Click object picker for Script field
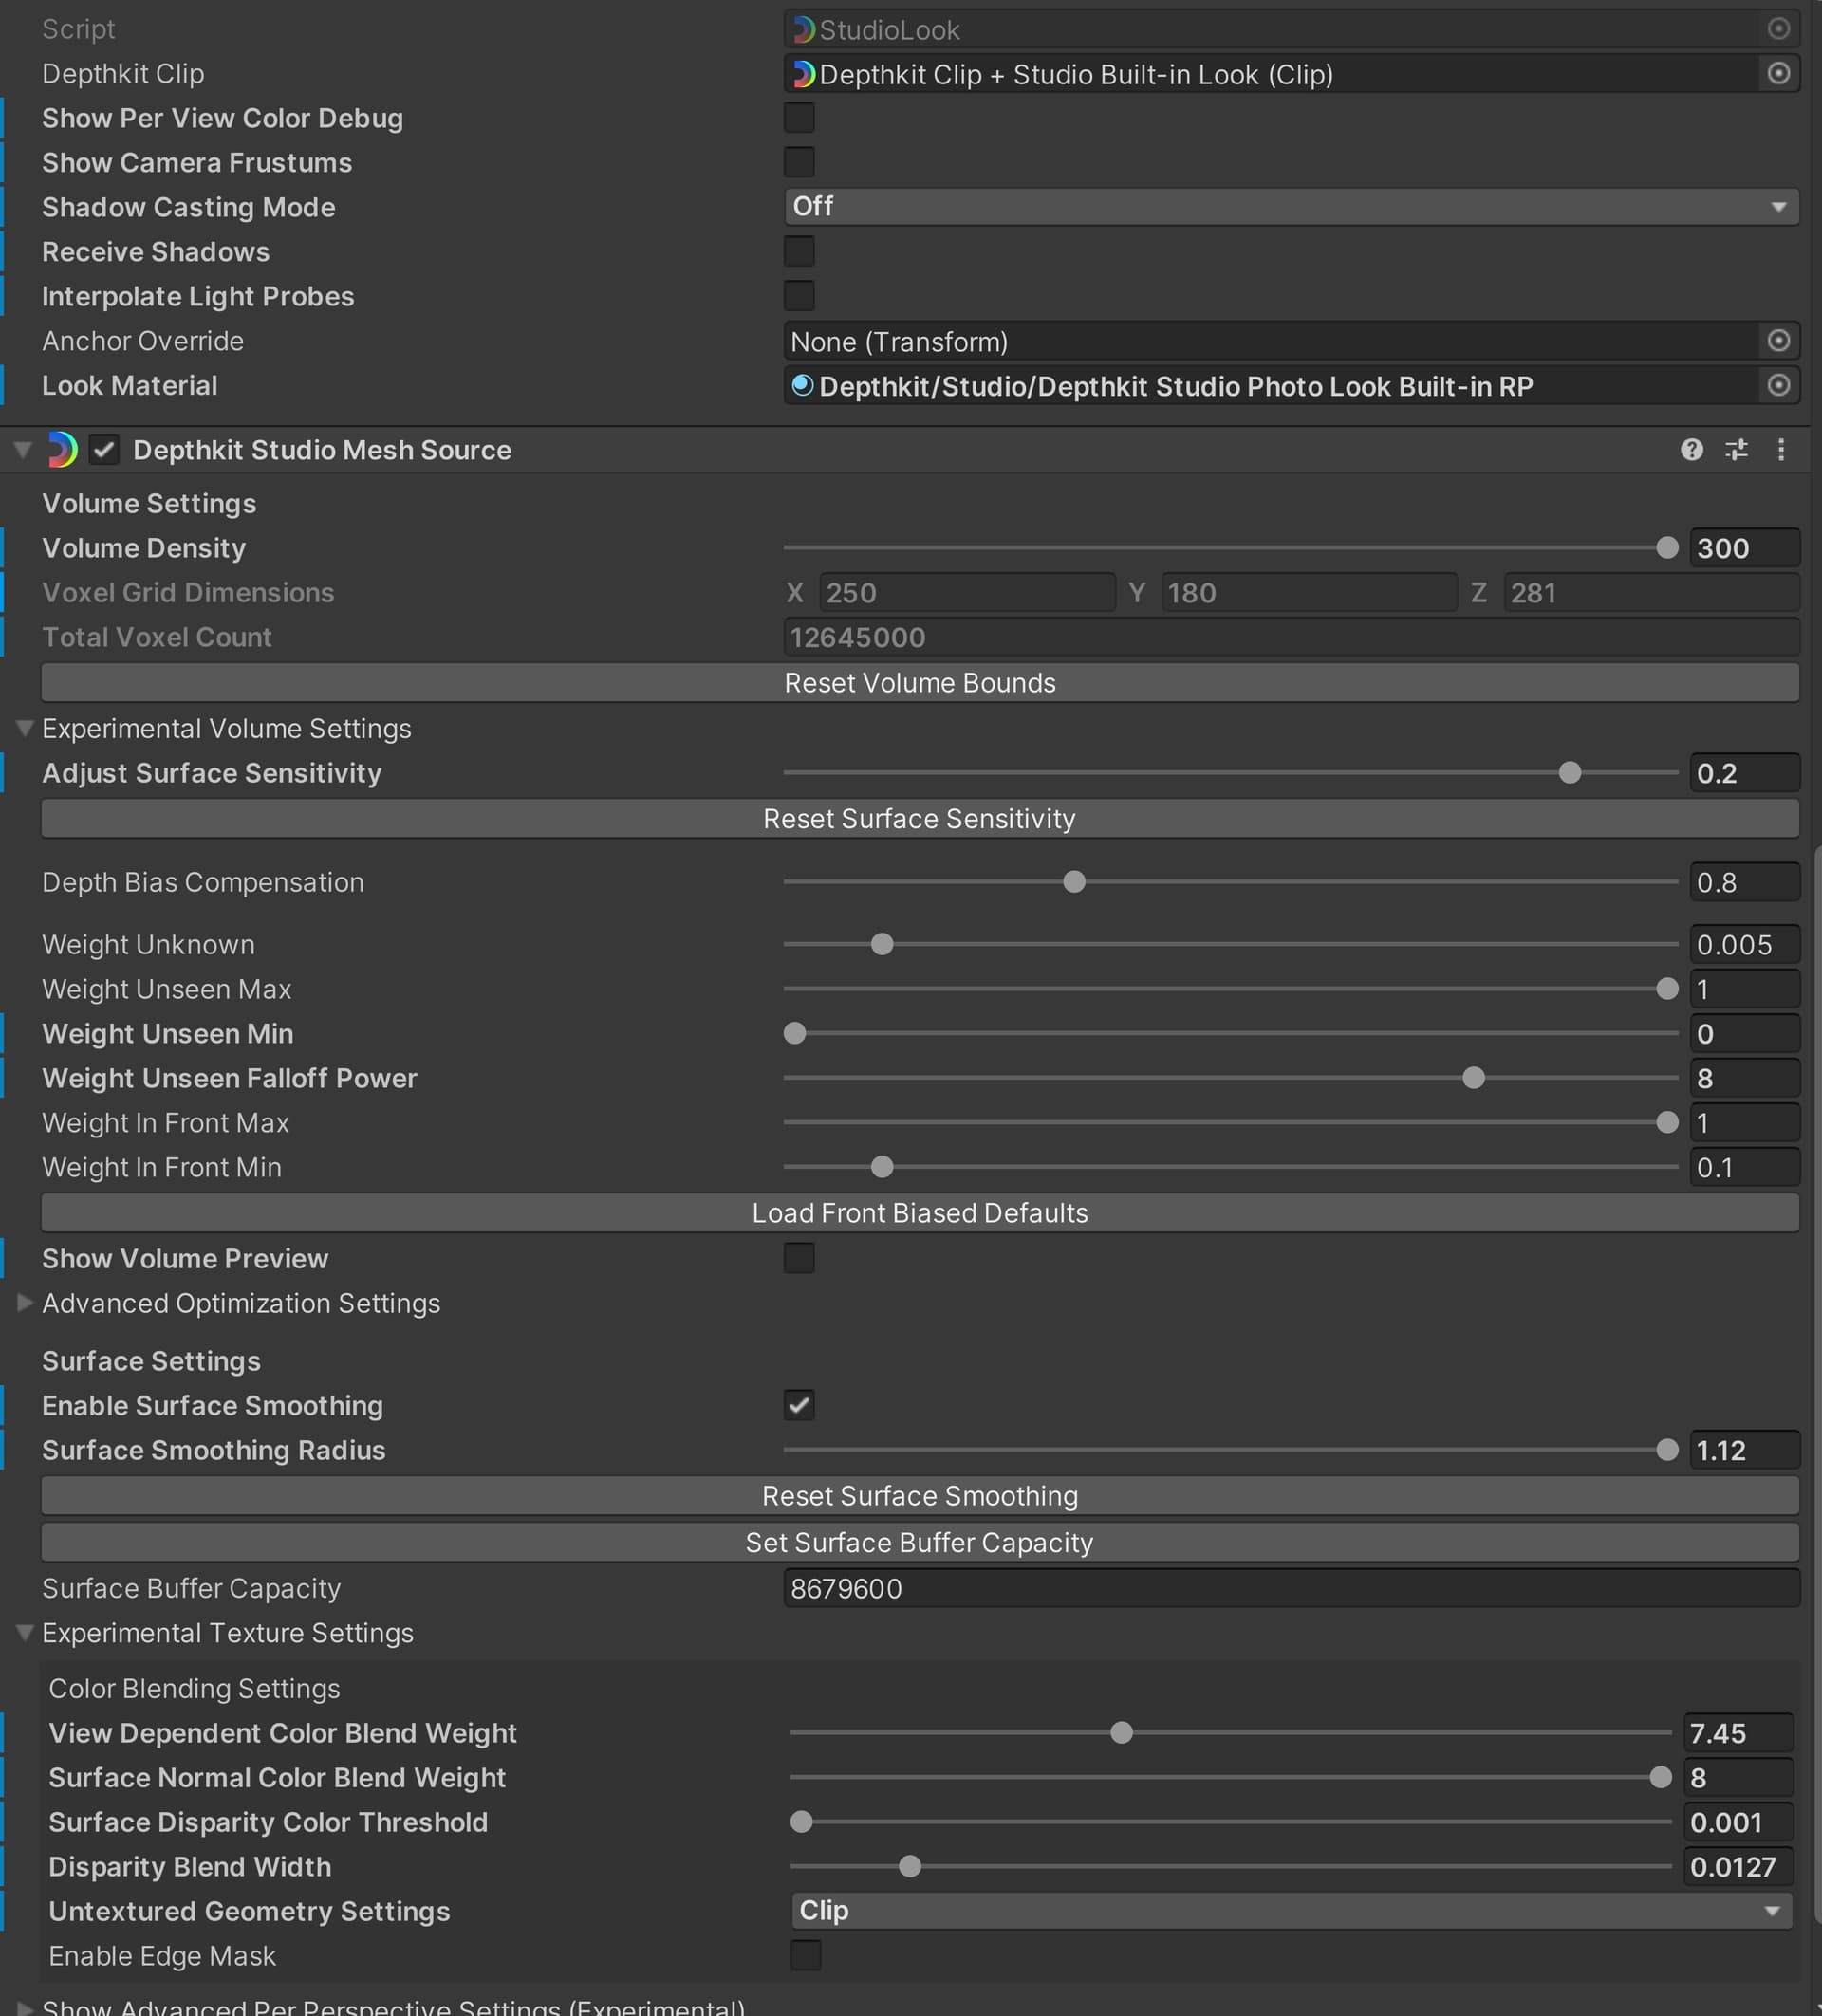The height and width of the screenshot is (2016, 1822). (x=1778, y=29)
